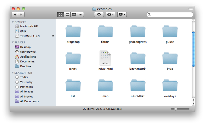Image resolution: width=205 pixels, height=125 pixels.
Task: Collapse the DEVICES sidebar section
Action: tap(13, 22)
